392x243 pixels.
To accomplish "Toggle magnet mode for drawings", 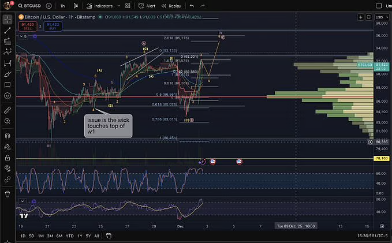I will pos(7,135).
